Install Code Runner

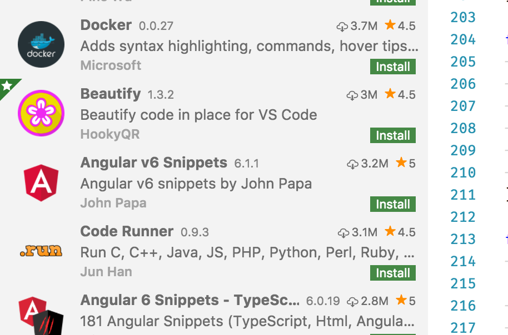(392, 272)
